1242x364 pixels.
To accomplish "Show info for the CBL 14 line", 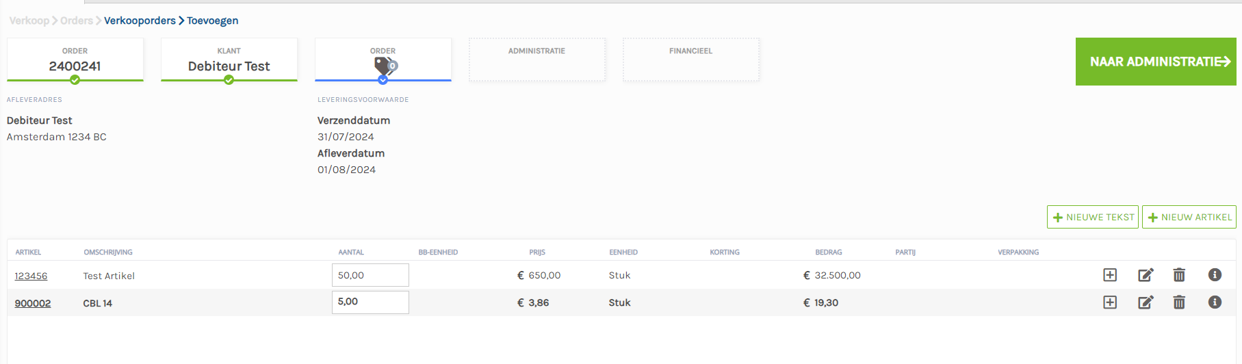I will coord(1215,302).
